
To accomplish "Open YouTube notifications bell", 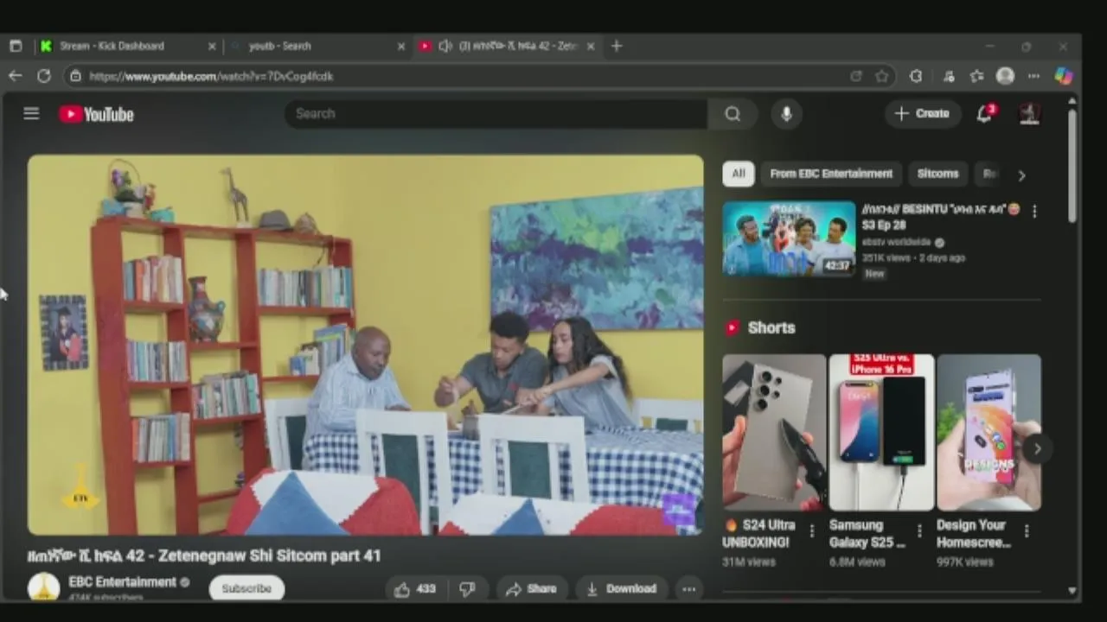I will tap(984, 113).
